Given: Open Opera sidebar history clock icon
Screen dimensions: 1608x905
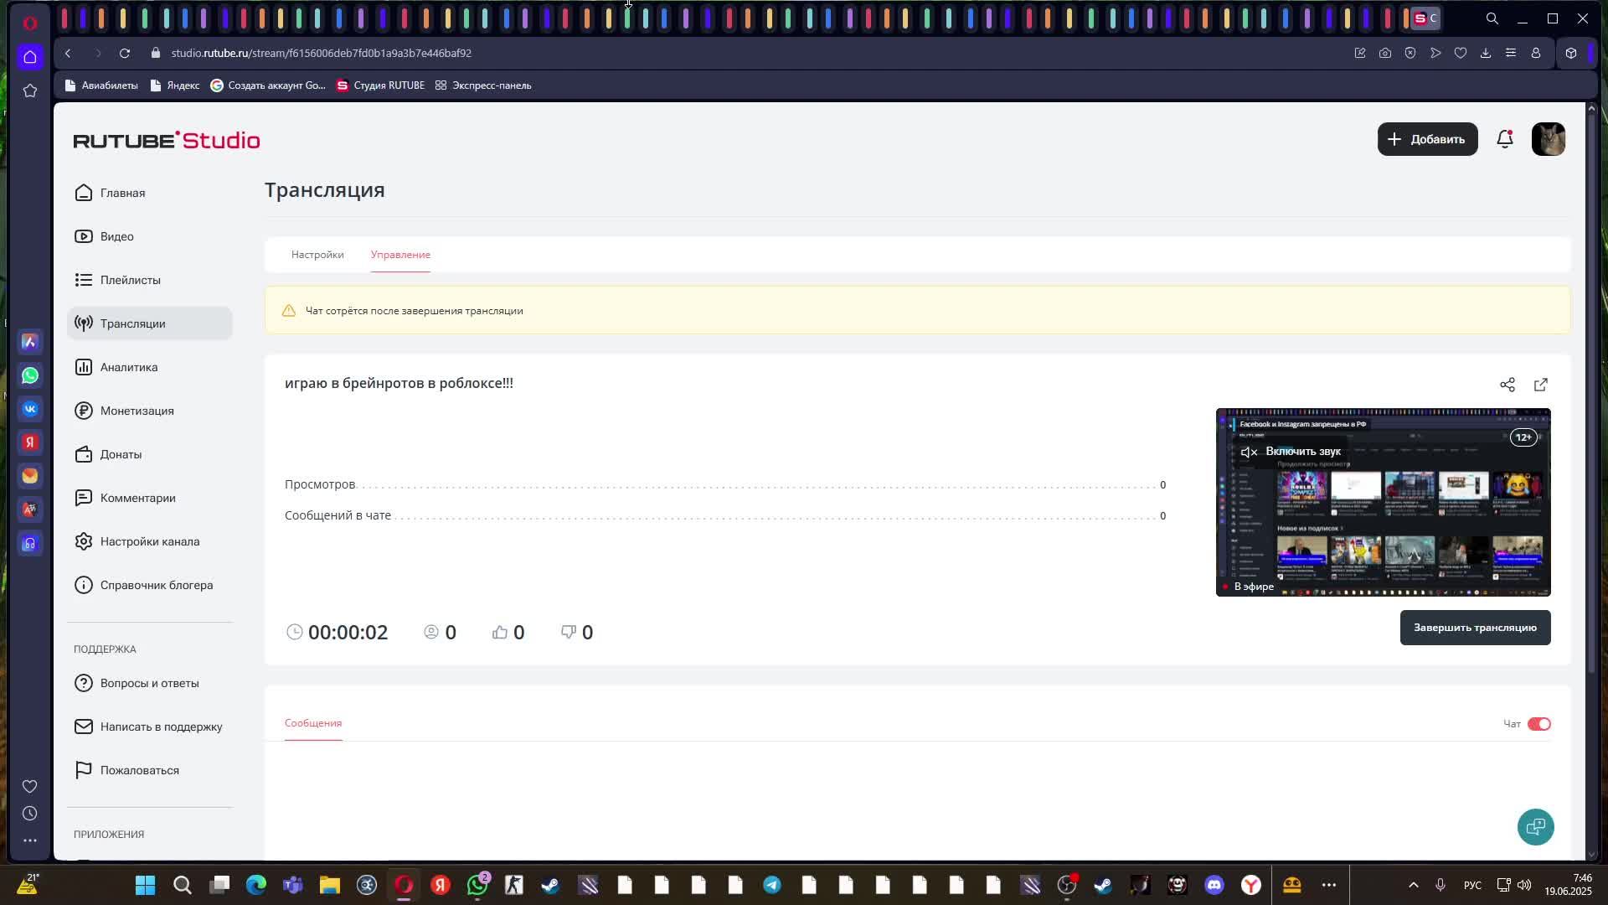Looking at the screenshot, I should coord(30,814).
